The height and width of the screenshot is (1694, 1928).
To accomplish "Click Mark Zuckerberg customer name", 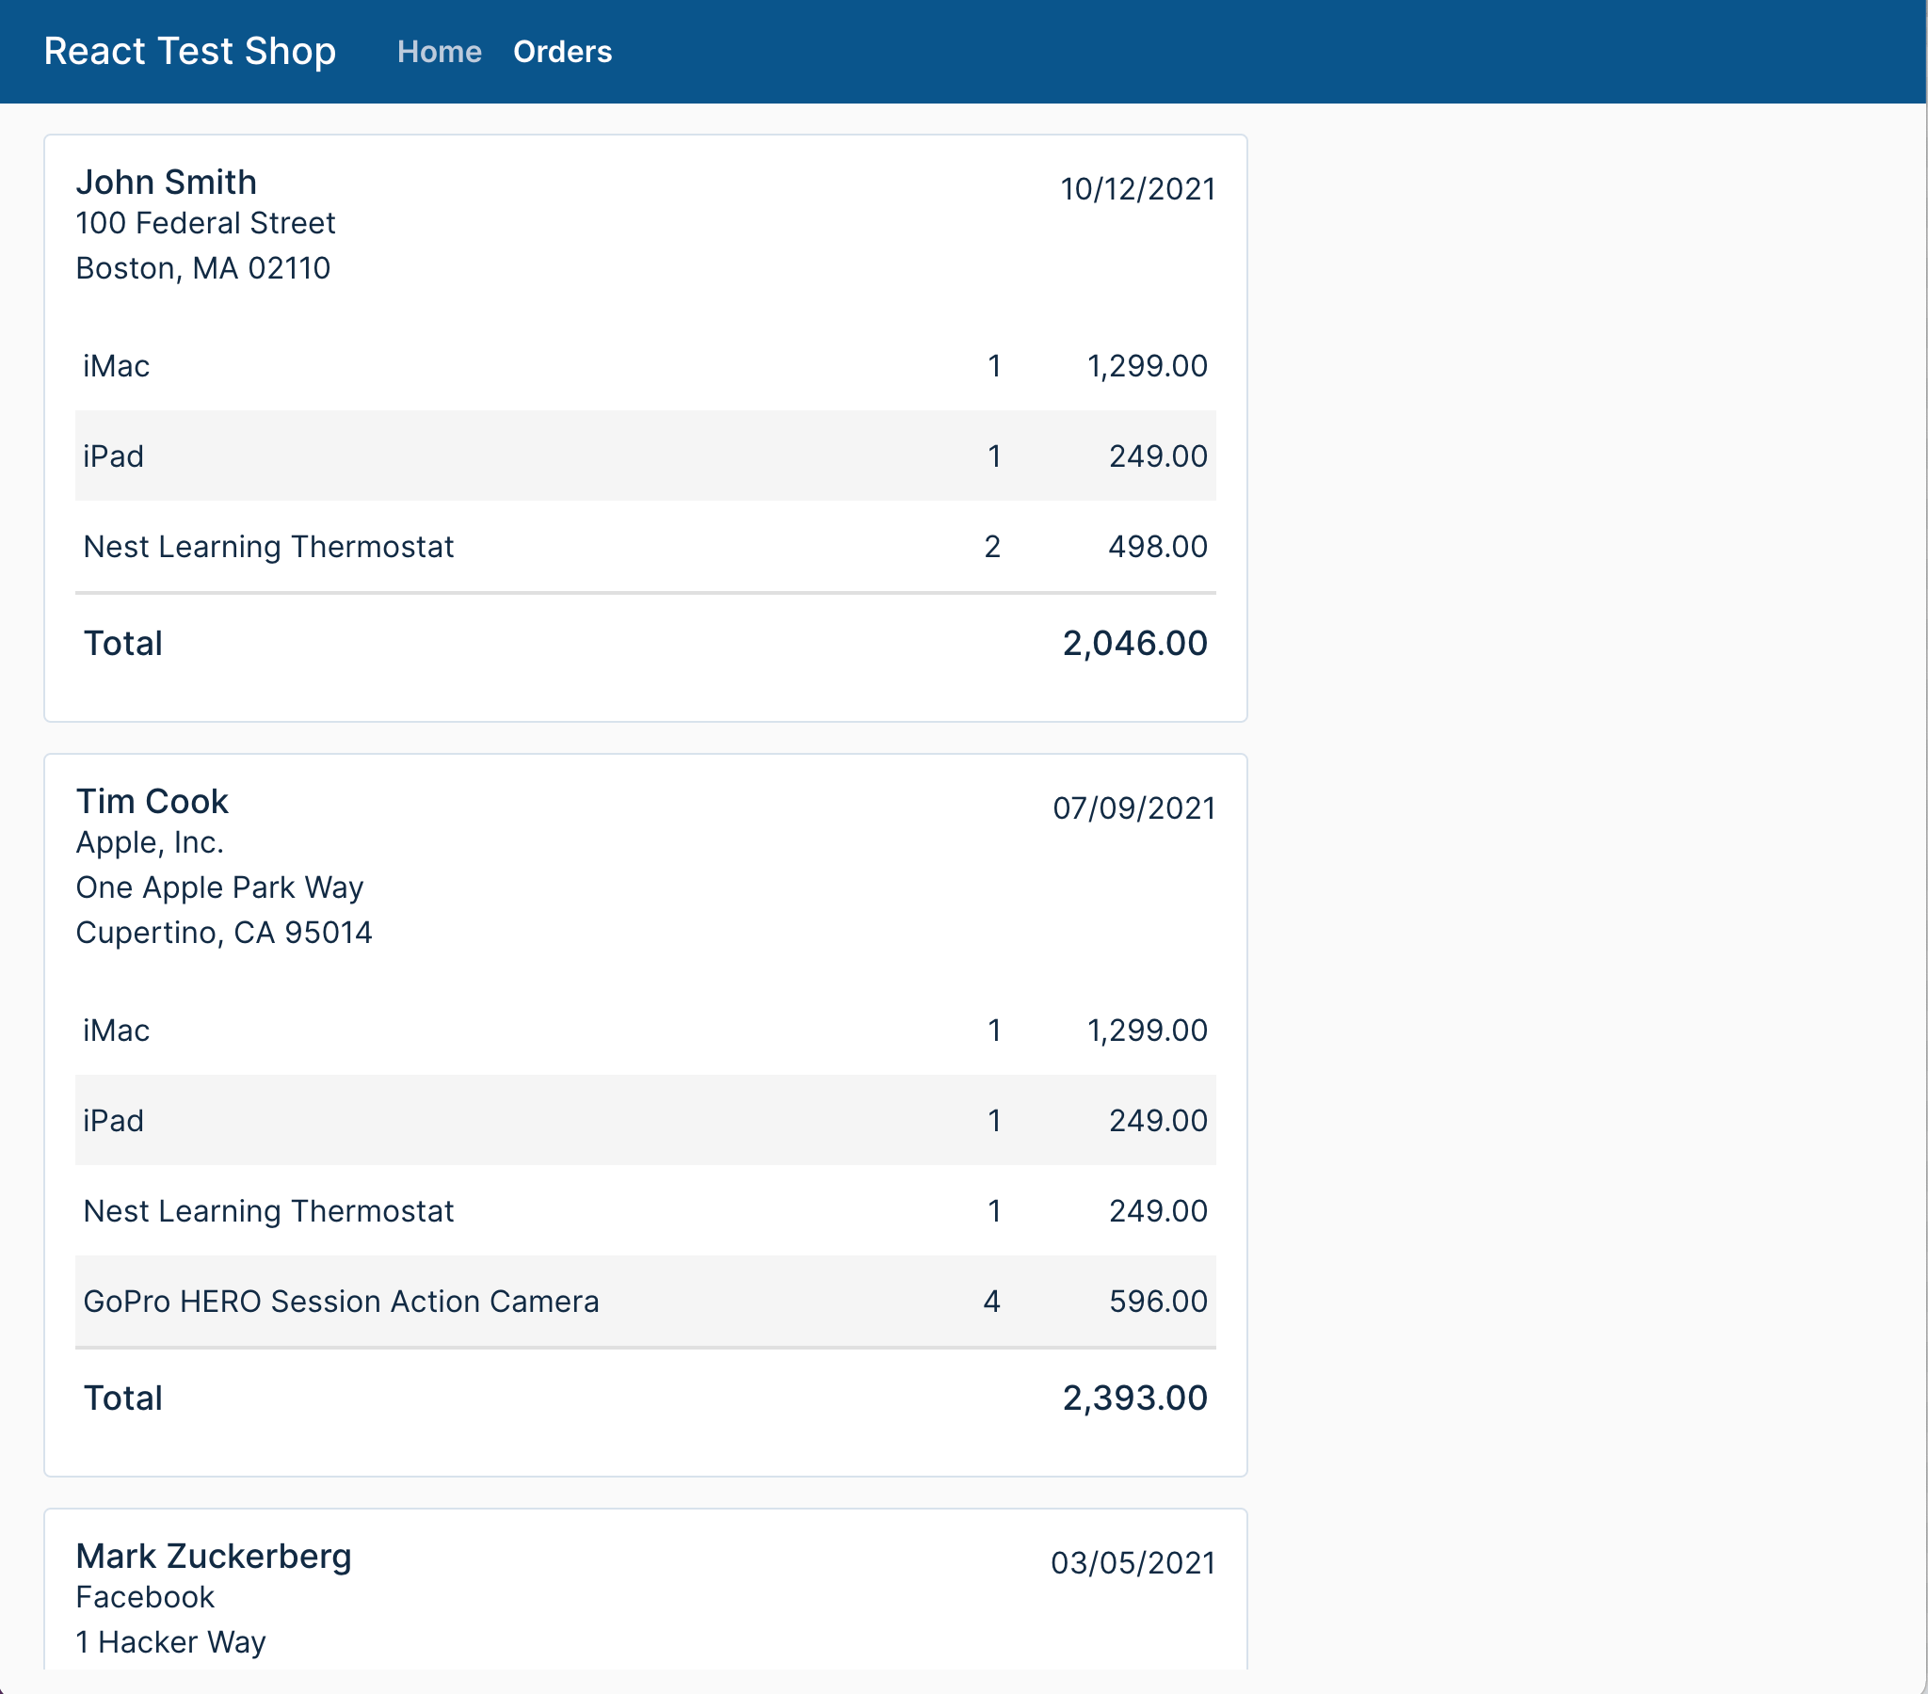I will coord(213,1557).
